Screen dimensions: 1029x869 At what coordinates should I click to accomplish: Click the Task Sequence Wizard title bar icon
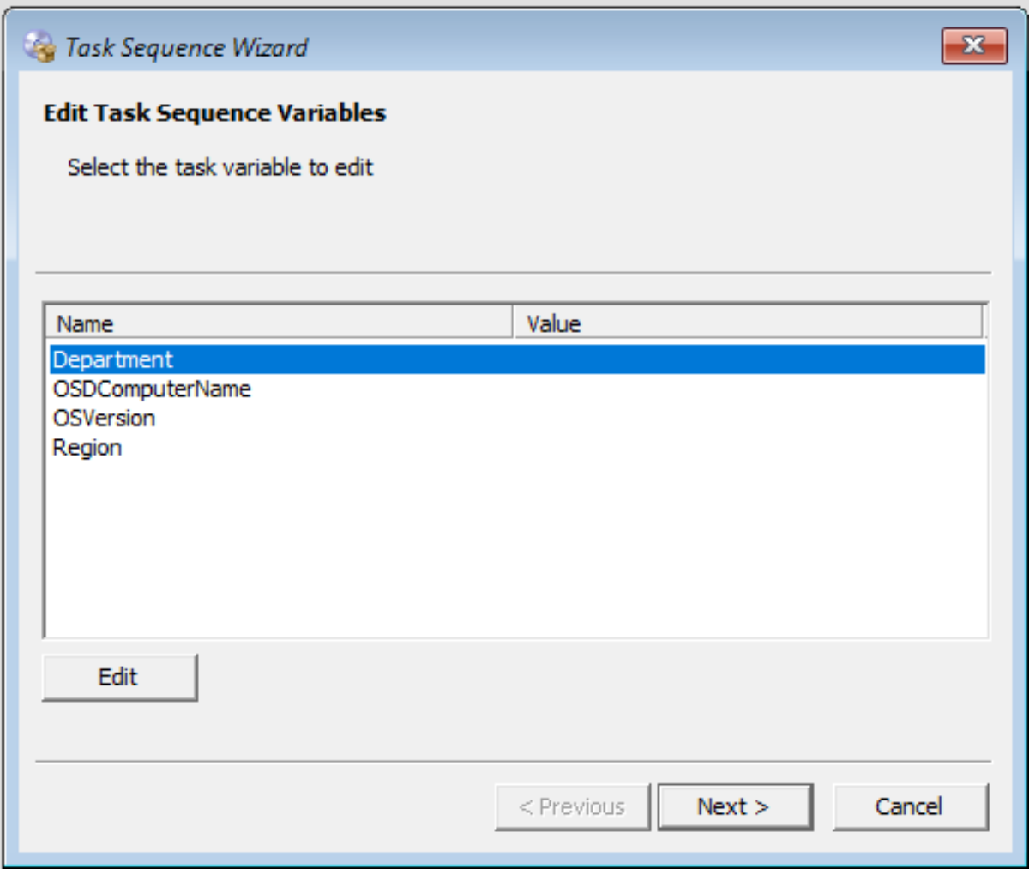(39, 46)
